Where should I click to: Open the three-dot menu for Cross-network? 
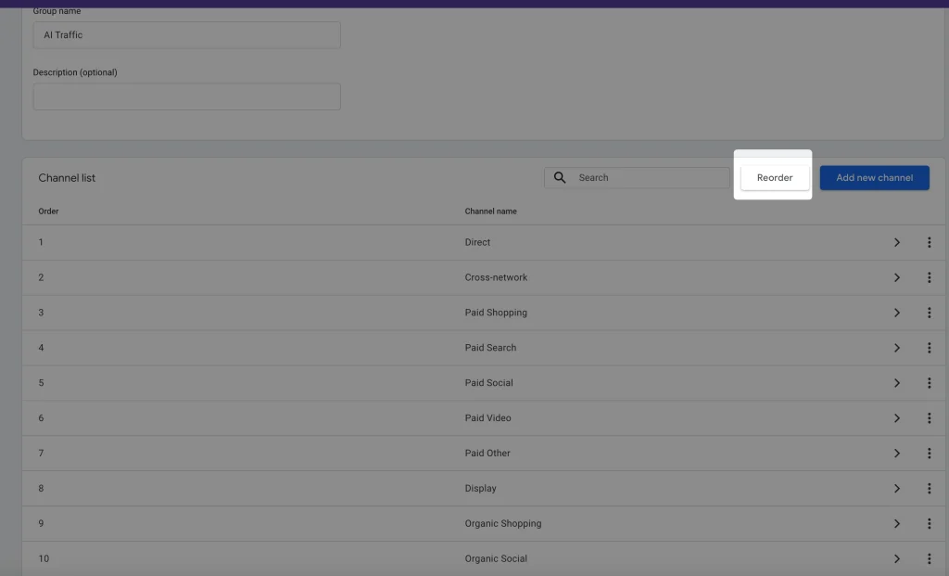tap(930, 277)
